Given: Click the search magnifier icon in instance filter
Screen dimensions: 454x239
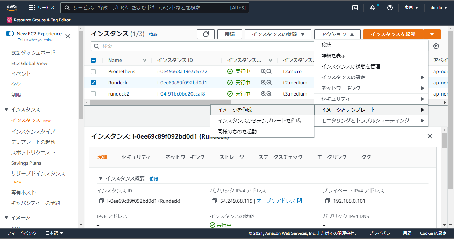Looking at the screenshot, I should pos(97,46).
